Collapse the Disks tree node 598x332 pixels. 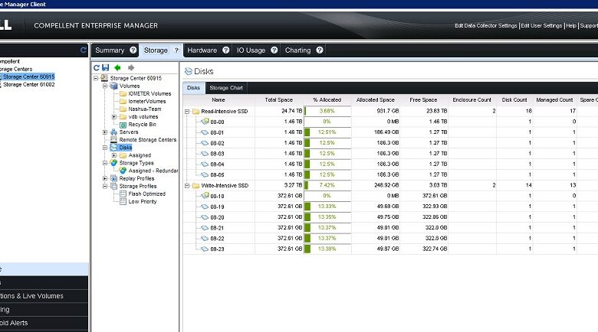(105, 148)
